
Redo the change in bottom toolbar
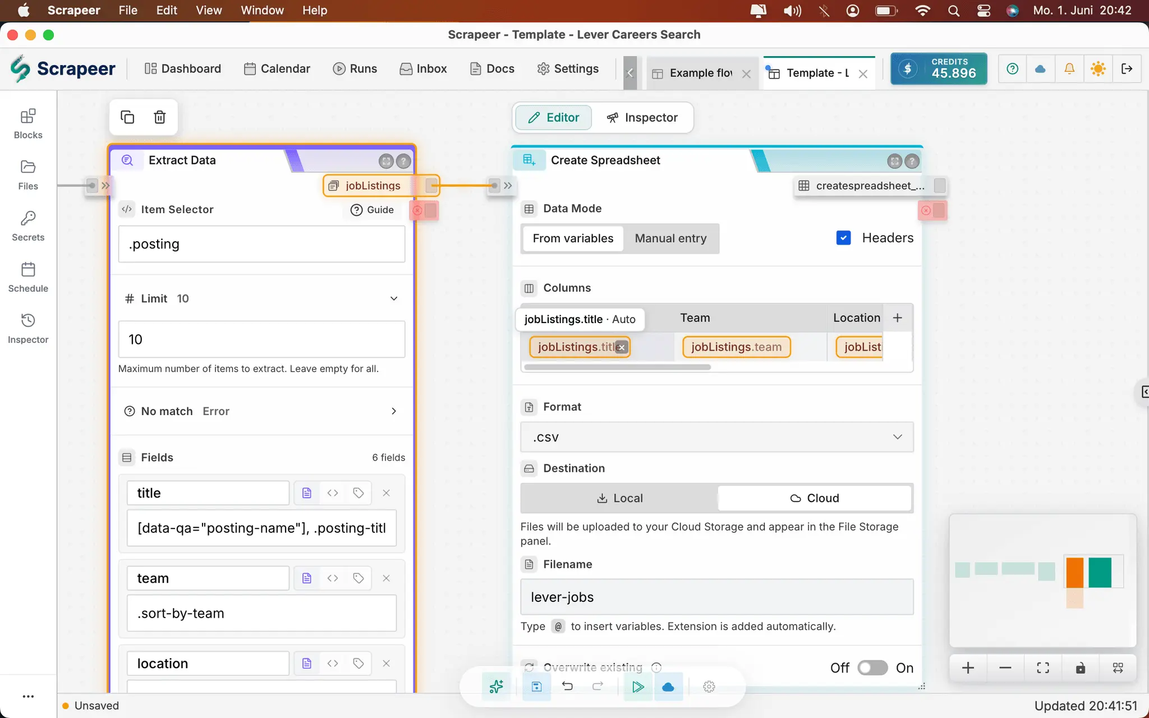(598, 687)
